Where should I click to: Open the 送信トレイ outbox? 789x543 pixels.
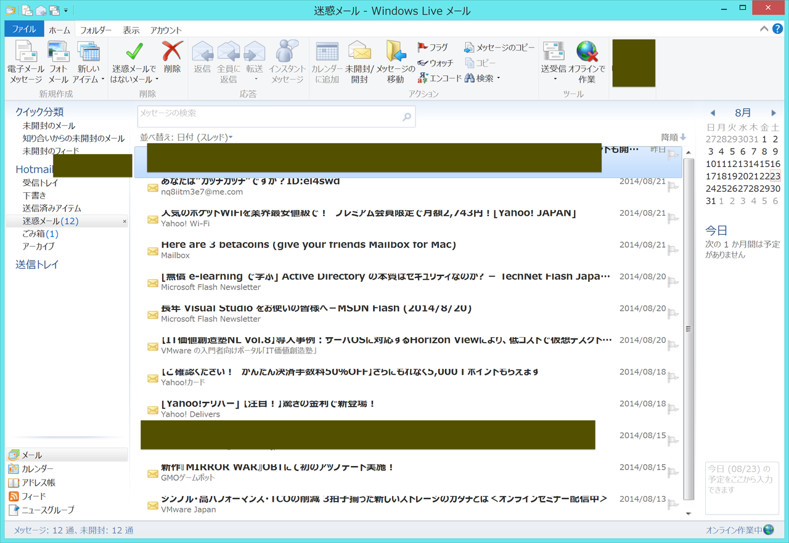(37, 264)
